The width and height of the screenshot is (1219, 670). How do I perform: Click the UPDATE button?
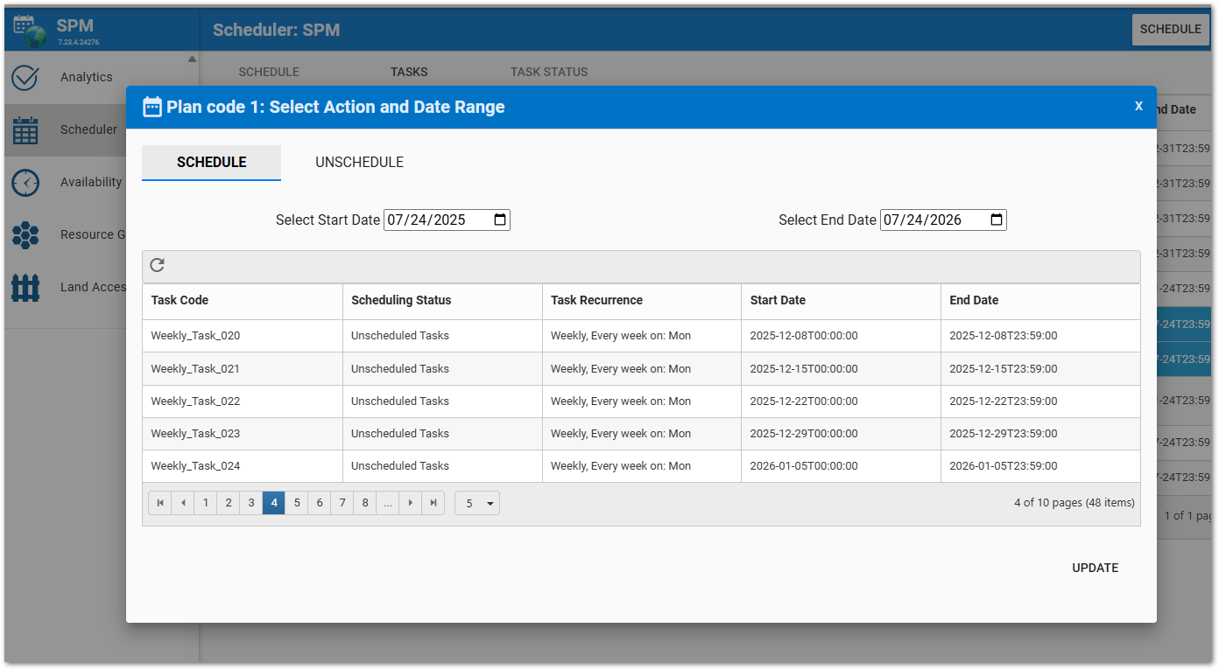pos(1095,568)
